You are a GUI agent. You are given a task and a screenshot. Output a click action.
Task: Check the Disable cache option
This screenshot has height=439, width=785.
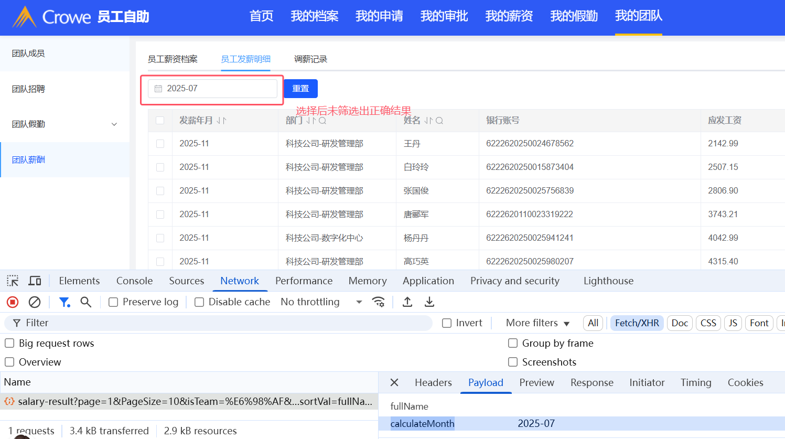coord(199,302)
